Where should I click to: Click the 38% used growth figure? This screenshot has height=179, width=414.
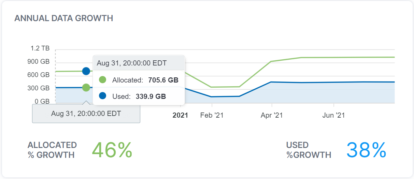click(x=366, y=150)
